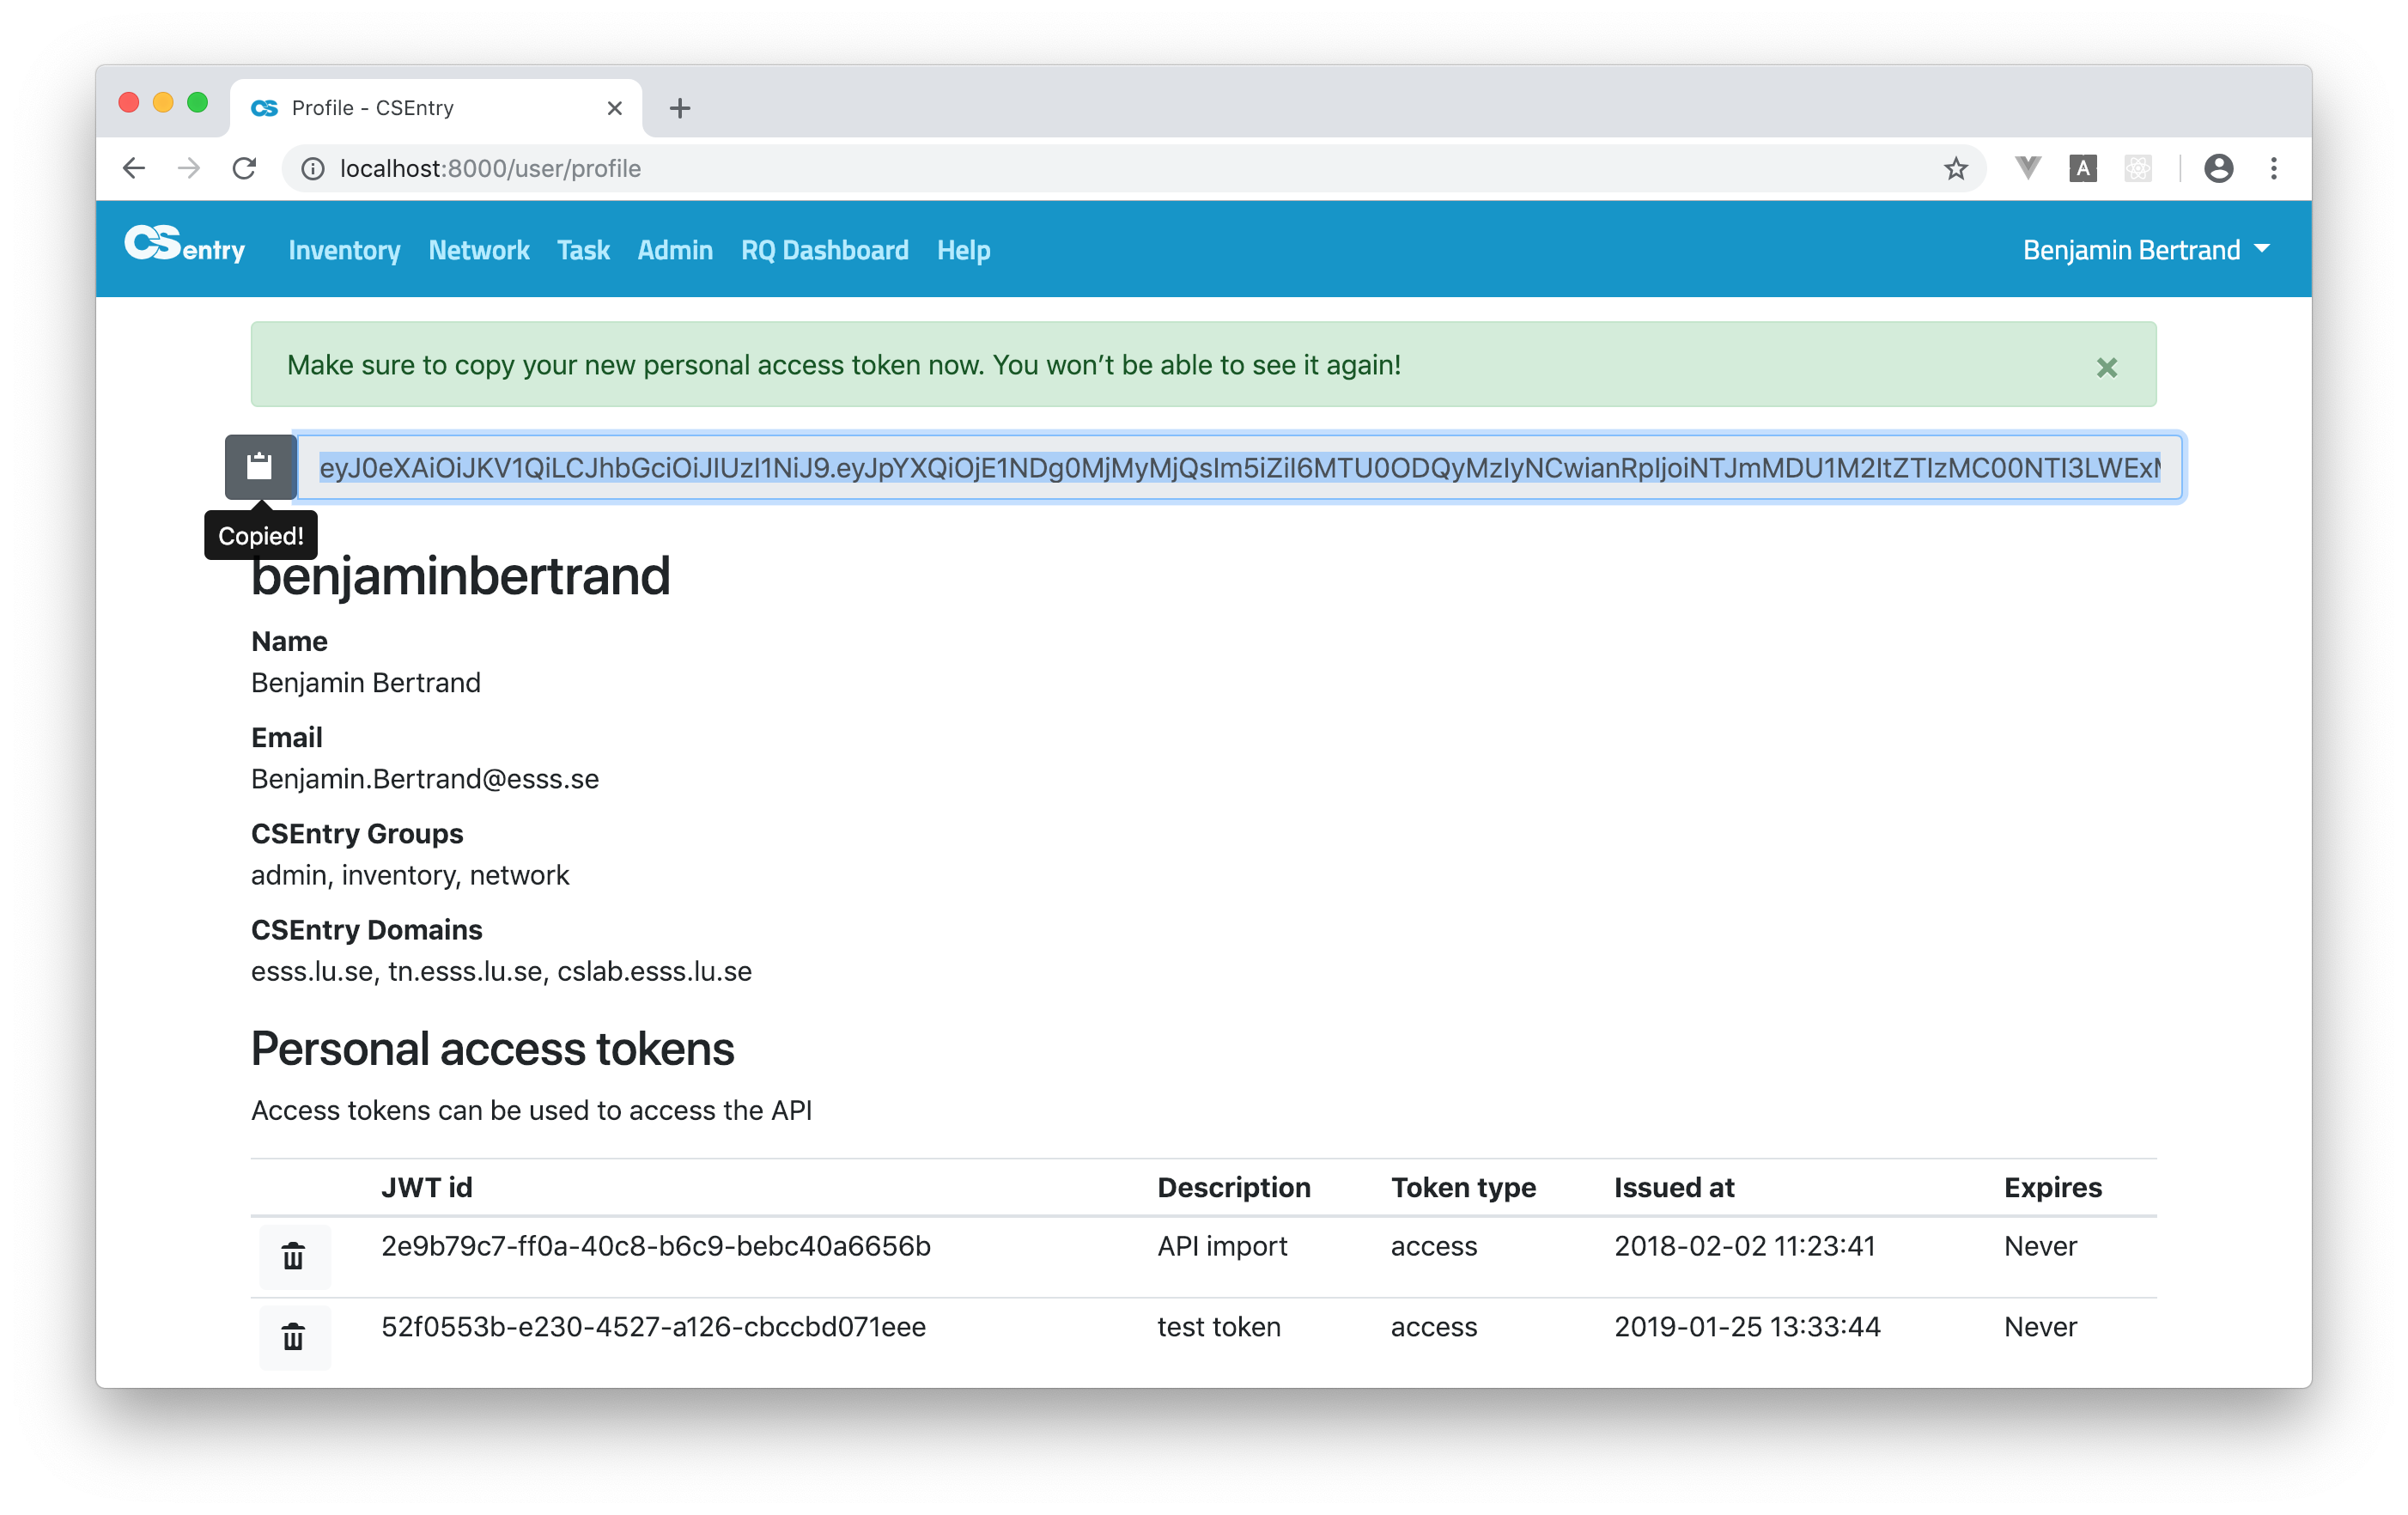Open the Chrome three-dot menu
The height and width of the screenshot is (1515, 2408).
point(2273,169)
